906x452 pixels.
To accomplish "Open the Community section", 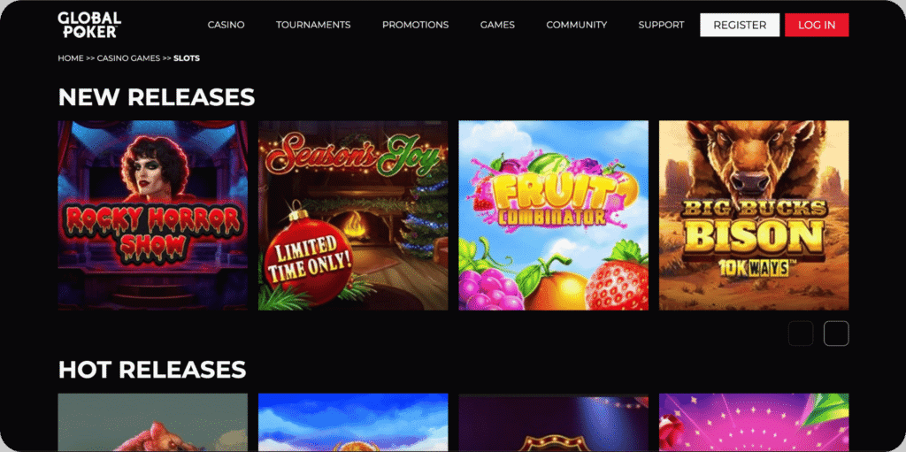I will (x=577, y=25).
